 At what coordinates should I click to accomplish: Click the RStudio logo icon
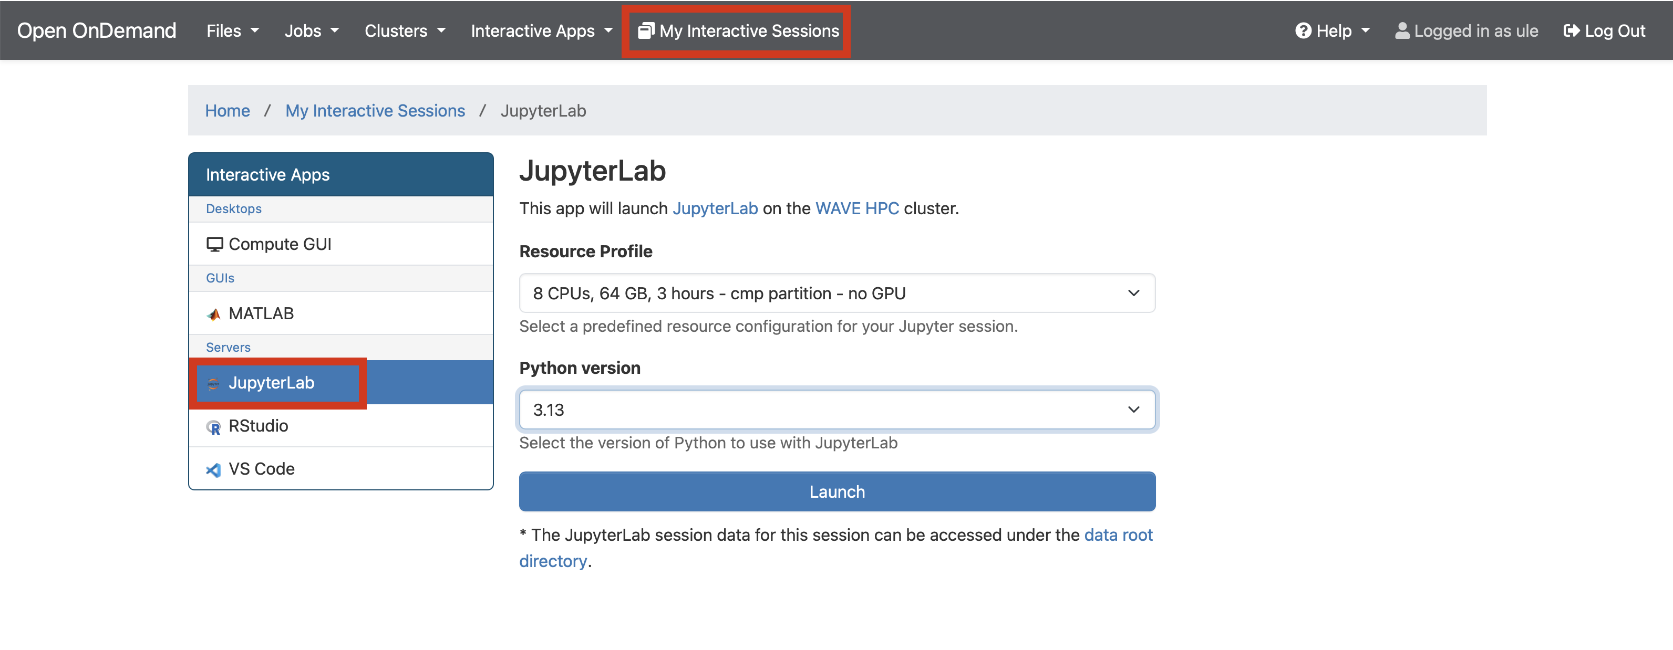click(x=213, y=427)
